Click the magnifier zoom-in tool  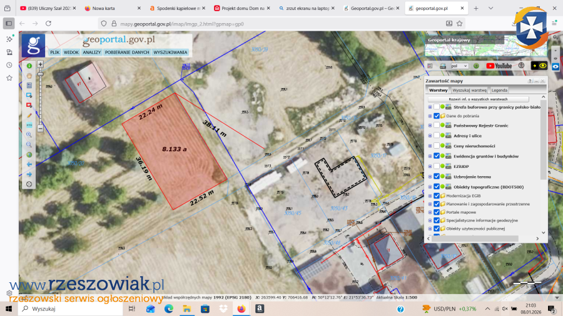pyautogui.click(x=29, y=134)
